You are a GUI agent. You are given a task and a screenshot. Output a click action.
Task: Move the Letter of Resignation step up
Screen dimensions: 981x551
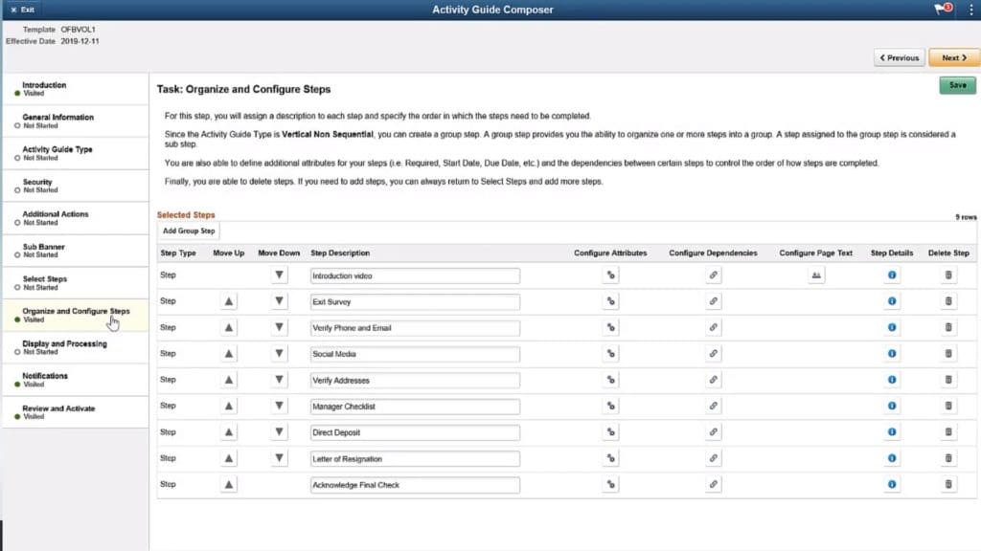pyautogui.click(x=229, y=458)
